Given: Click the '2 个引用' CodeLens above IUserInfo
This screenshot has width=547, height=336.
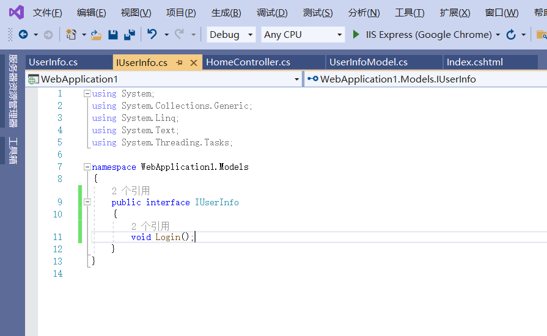Looking at the screenshot, I should coord(130,191).
